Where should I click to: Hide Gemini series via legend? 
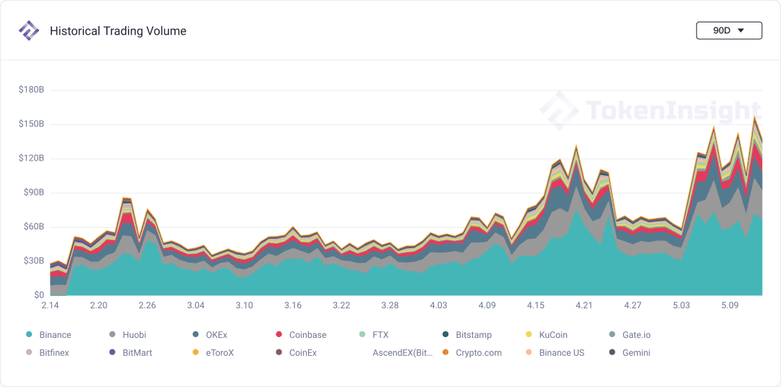click(x=630, y=352)
